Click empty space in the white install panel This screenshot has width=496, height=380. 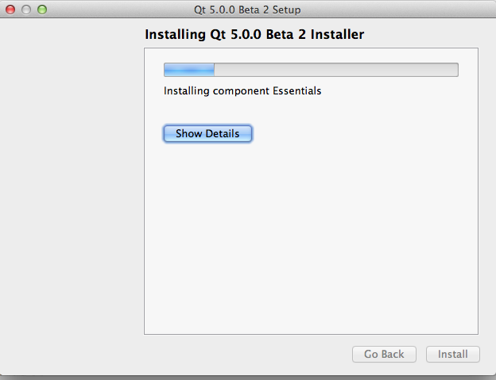(310, 238)
